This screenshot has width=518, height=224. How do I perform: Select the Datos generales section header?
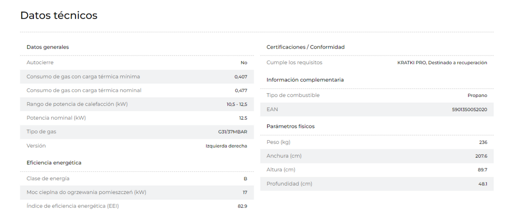point(48,47)
